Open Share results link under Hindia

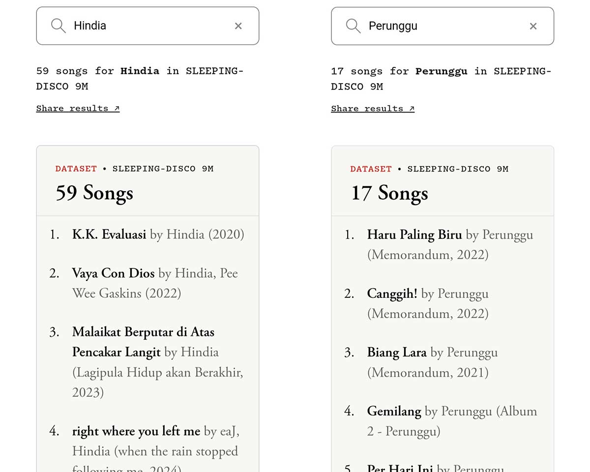[78, 108]
